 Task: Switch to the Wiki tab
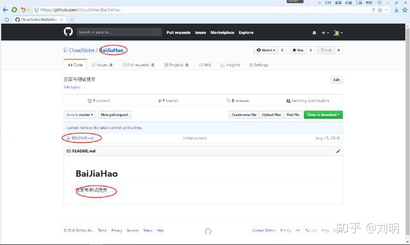click(205, 65)
